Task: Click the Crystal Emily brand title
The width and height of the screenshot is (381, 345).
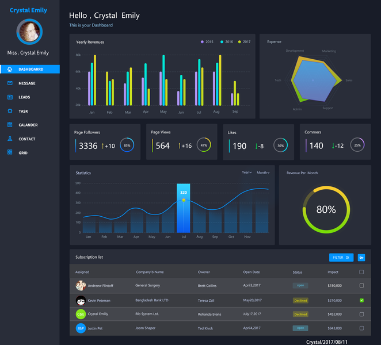Action: coord(28,10)
